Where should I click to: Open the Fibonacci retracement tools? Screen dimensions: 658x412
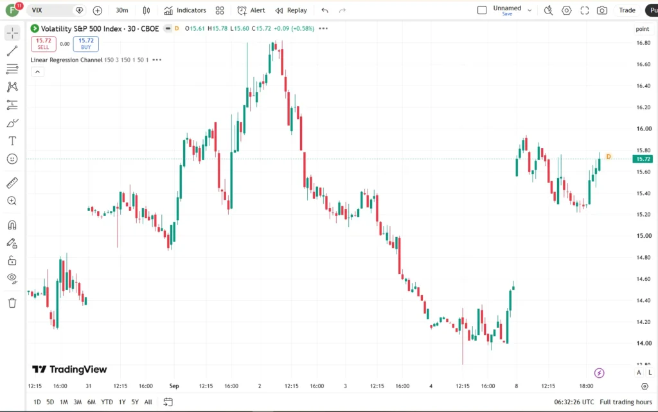[12, 69]
